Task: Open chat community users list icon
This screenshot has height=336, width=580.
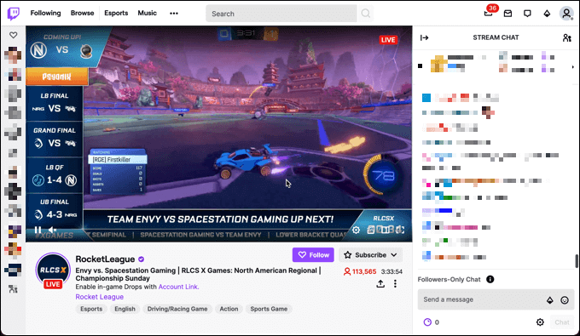Action: [566, 37]
